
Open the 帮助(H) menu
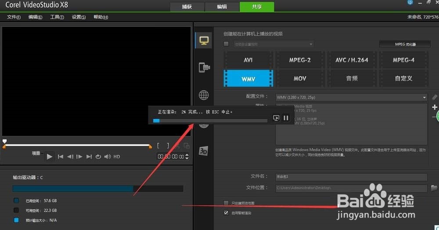[x=101, y=17]
